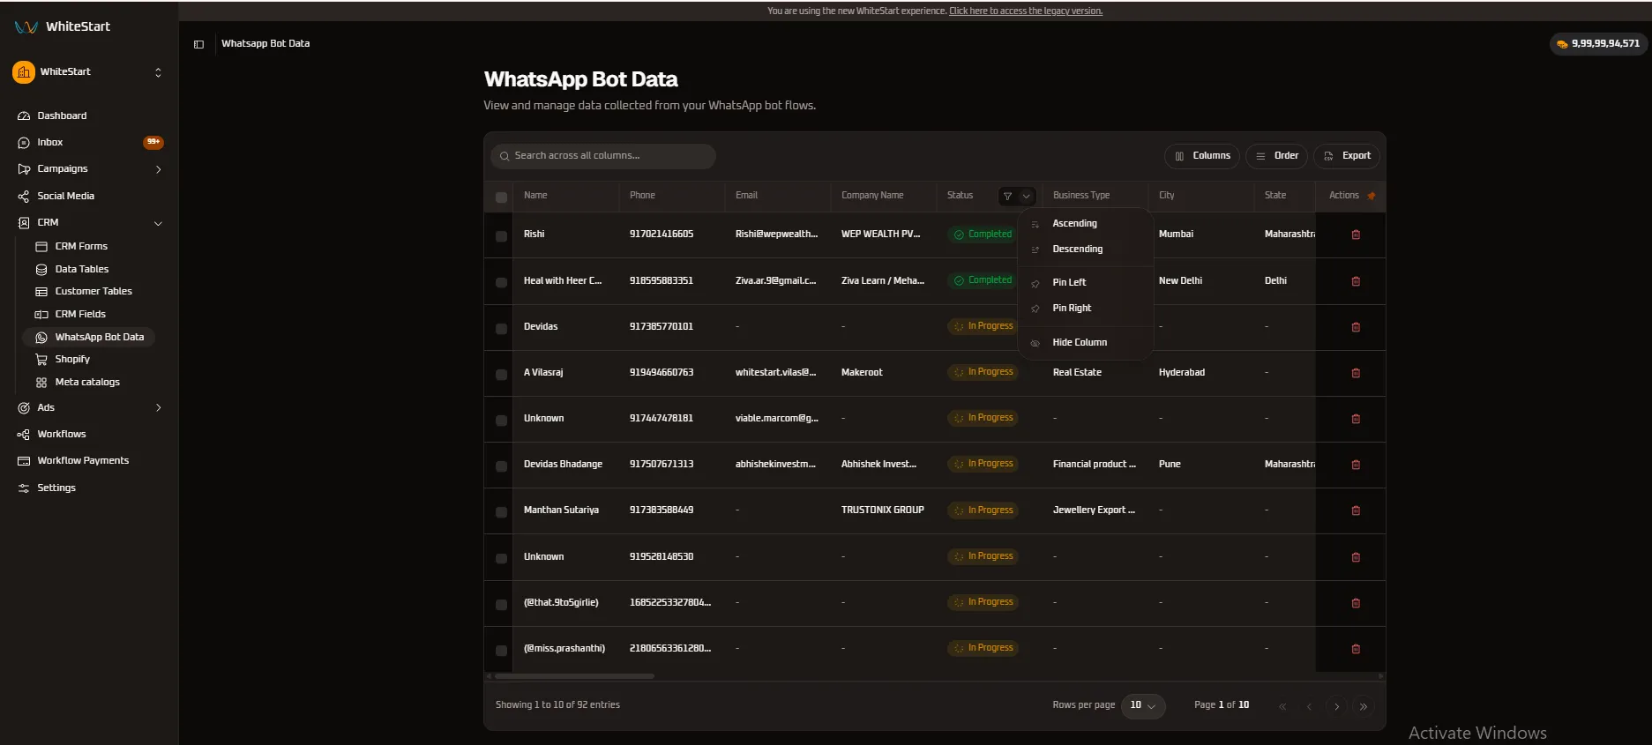Click the table horizontal scrollbar
Screen dimensions: 1652x745
574,676
